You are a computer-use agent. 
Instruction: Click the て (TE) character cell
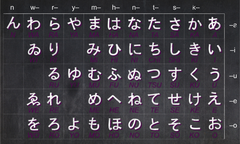(x=154, y=102)
